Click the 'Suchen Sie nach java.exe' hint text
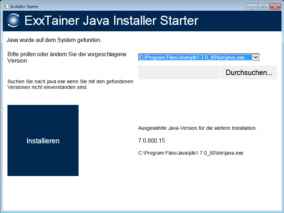284x213 pixels. 70,84
